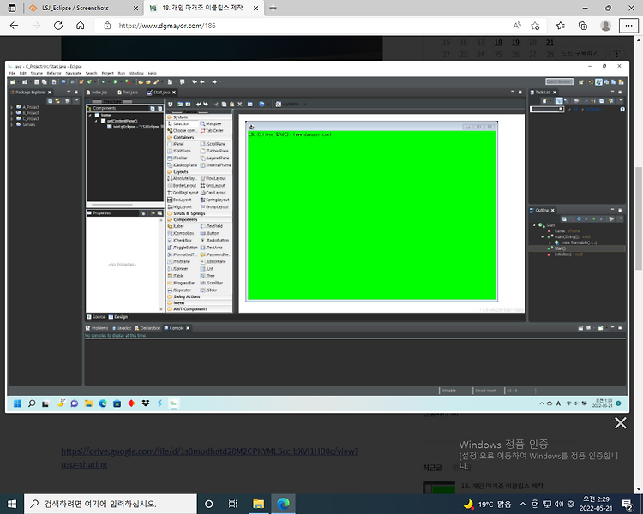Open the browser settings and more menu
The image size is (643, 514).
pyautogui.click(x=628, y=26)
